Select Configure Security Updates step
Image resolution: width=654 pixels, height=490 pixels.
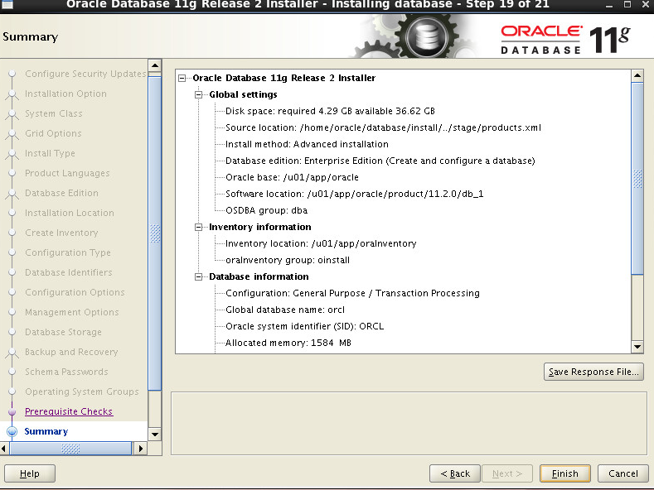click(x=85, y=74)
